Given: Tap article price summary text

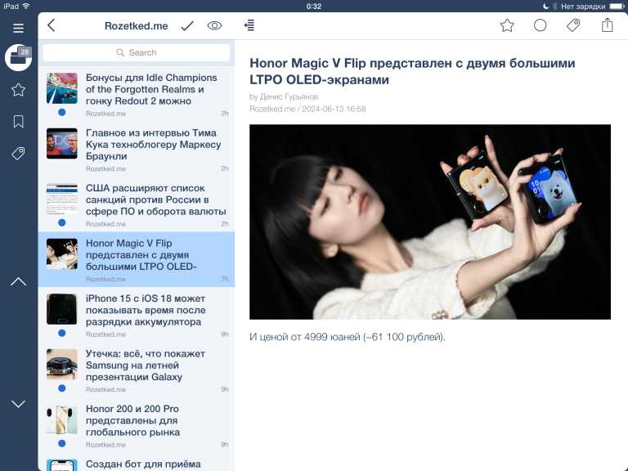Looking at the screenshot, I should 347,337.
